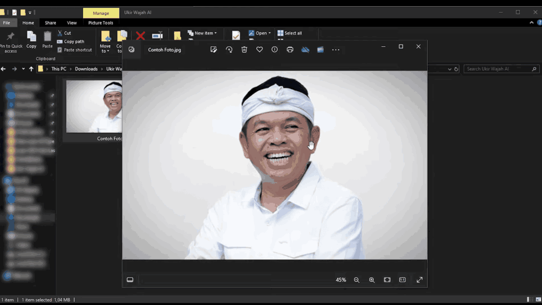Click the Photos app icon beside the file name
The image size is (542, 305).
(x=131, y=49)
